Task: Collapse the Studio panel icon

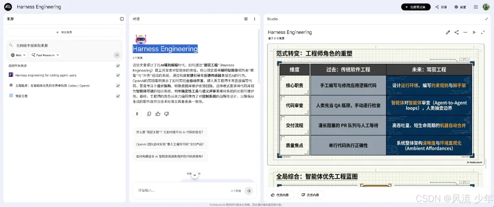Action: click(x=487, y=19)
